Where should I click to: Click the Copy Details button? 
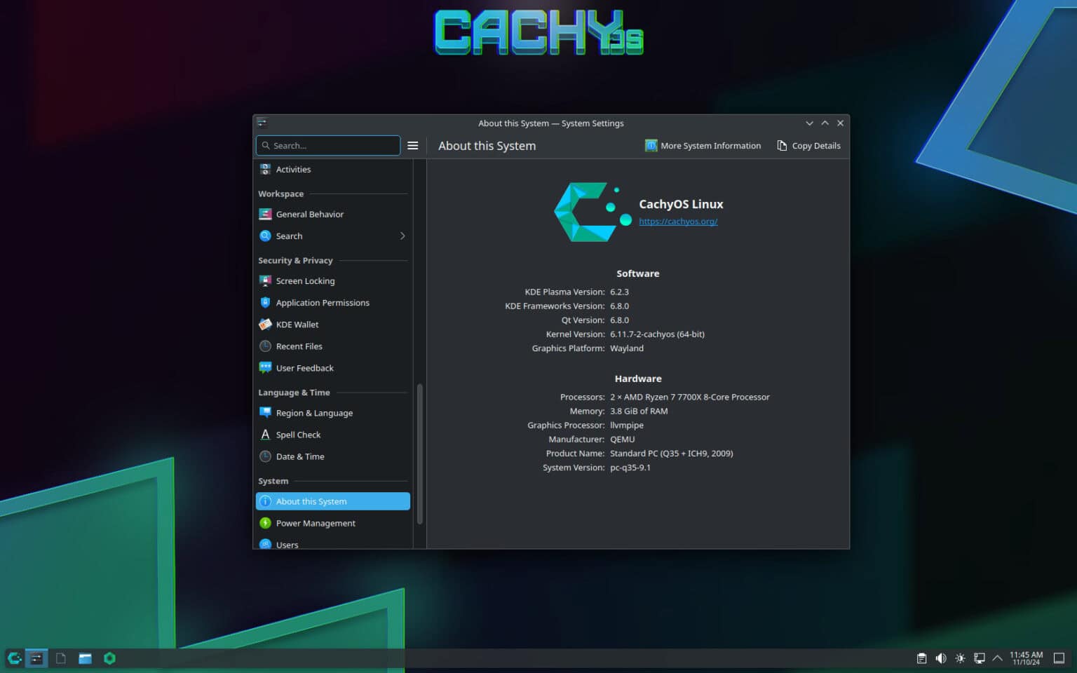808,145
